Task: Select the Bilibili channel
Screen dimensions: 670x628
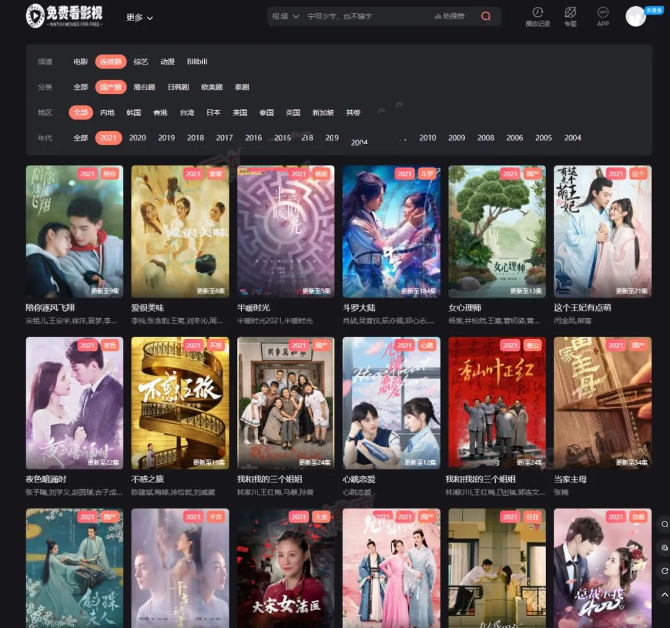Action: pyautogui.click(x=197, y=61)
